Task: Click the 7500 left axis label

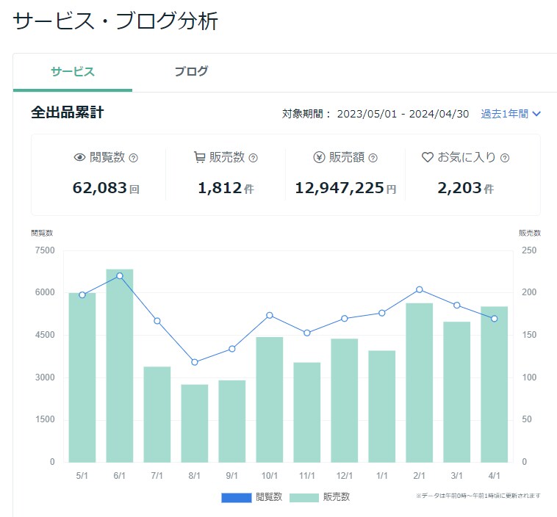Action: pos(45,250)
